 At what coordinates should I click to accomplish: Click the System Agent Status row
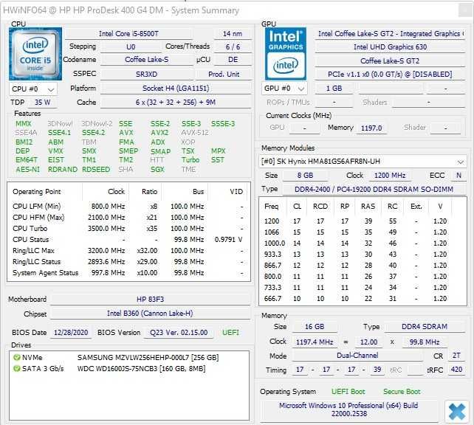(x=128, y=273)
